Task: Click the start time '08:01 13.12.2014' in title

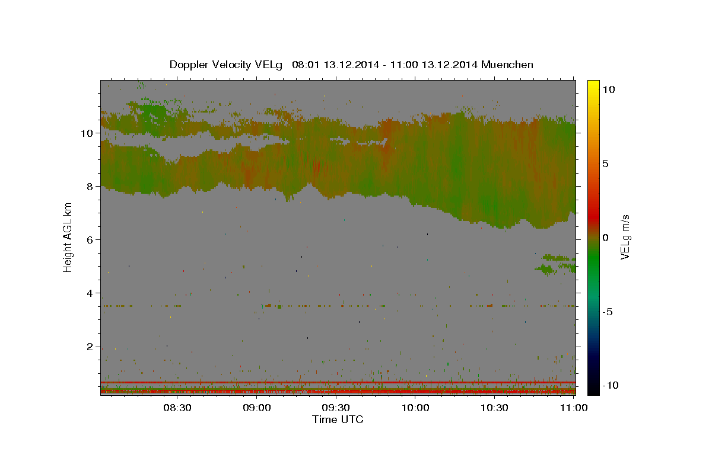Action: [334, 65]
